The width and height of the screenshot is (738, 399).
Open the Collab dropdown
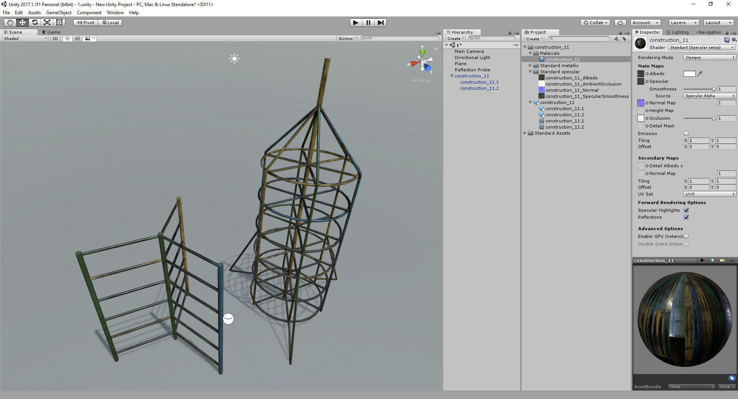click(595, 23)
